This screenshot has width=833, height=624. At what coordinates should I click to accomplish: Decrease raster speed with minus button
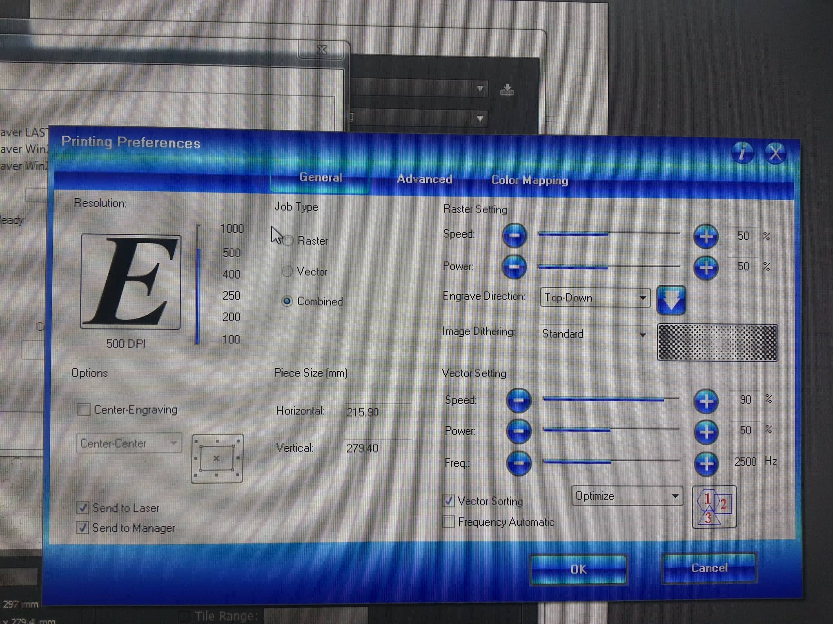(x=514, y=235)
